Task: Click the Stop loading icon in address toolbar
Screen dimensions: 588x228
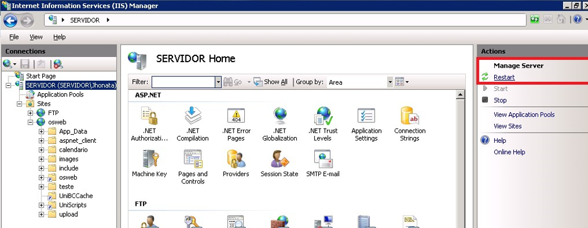Action: pos(548,19)
